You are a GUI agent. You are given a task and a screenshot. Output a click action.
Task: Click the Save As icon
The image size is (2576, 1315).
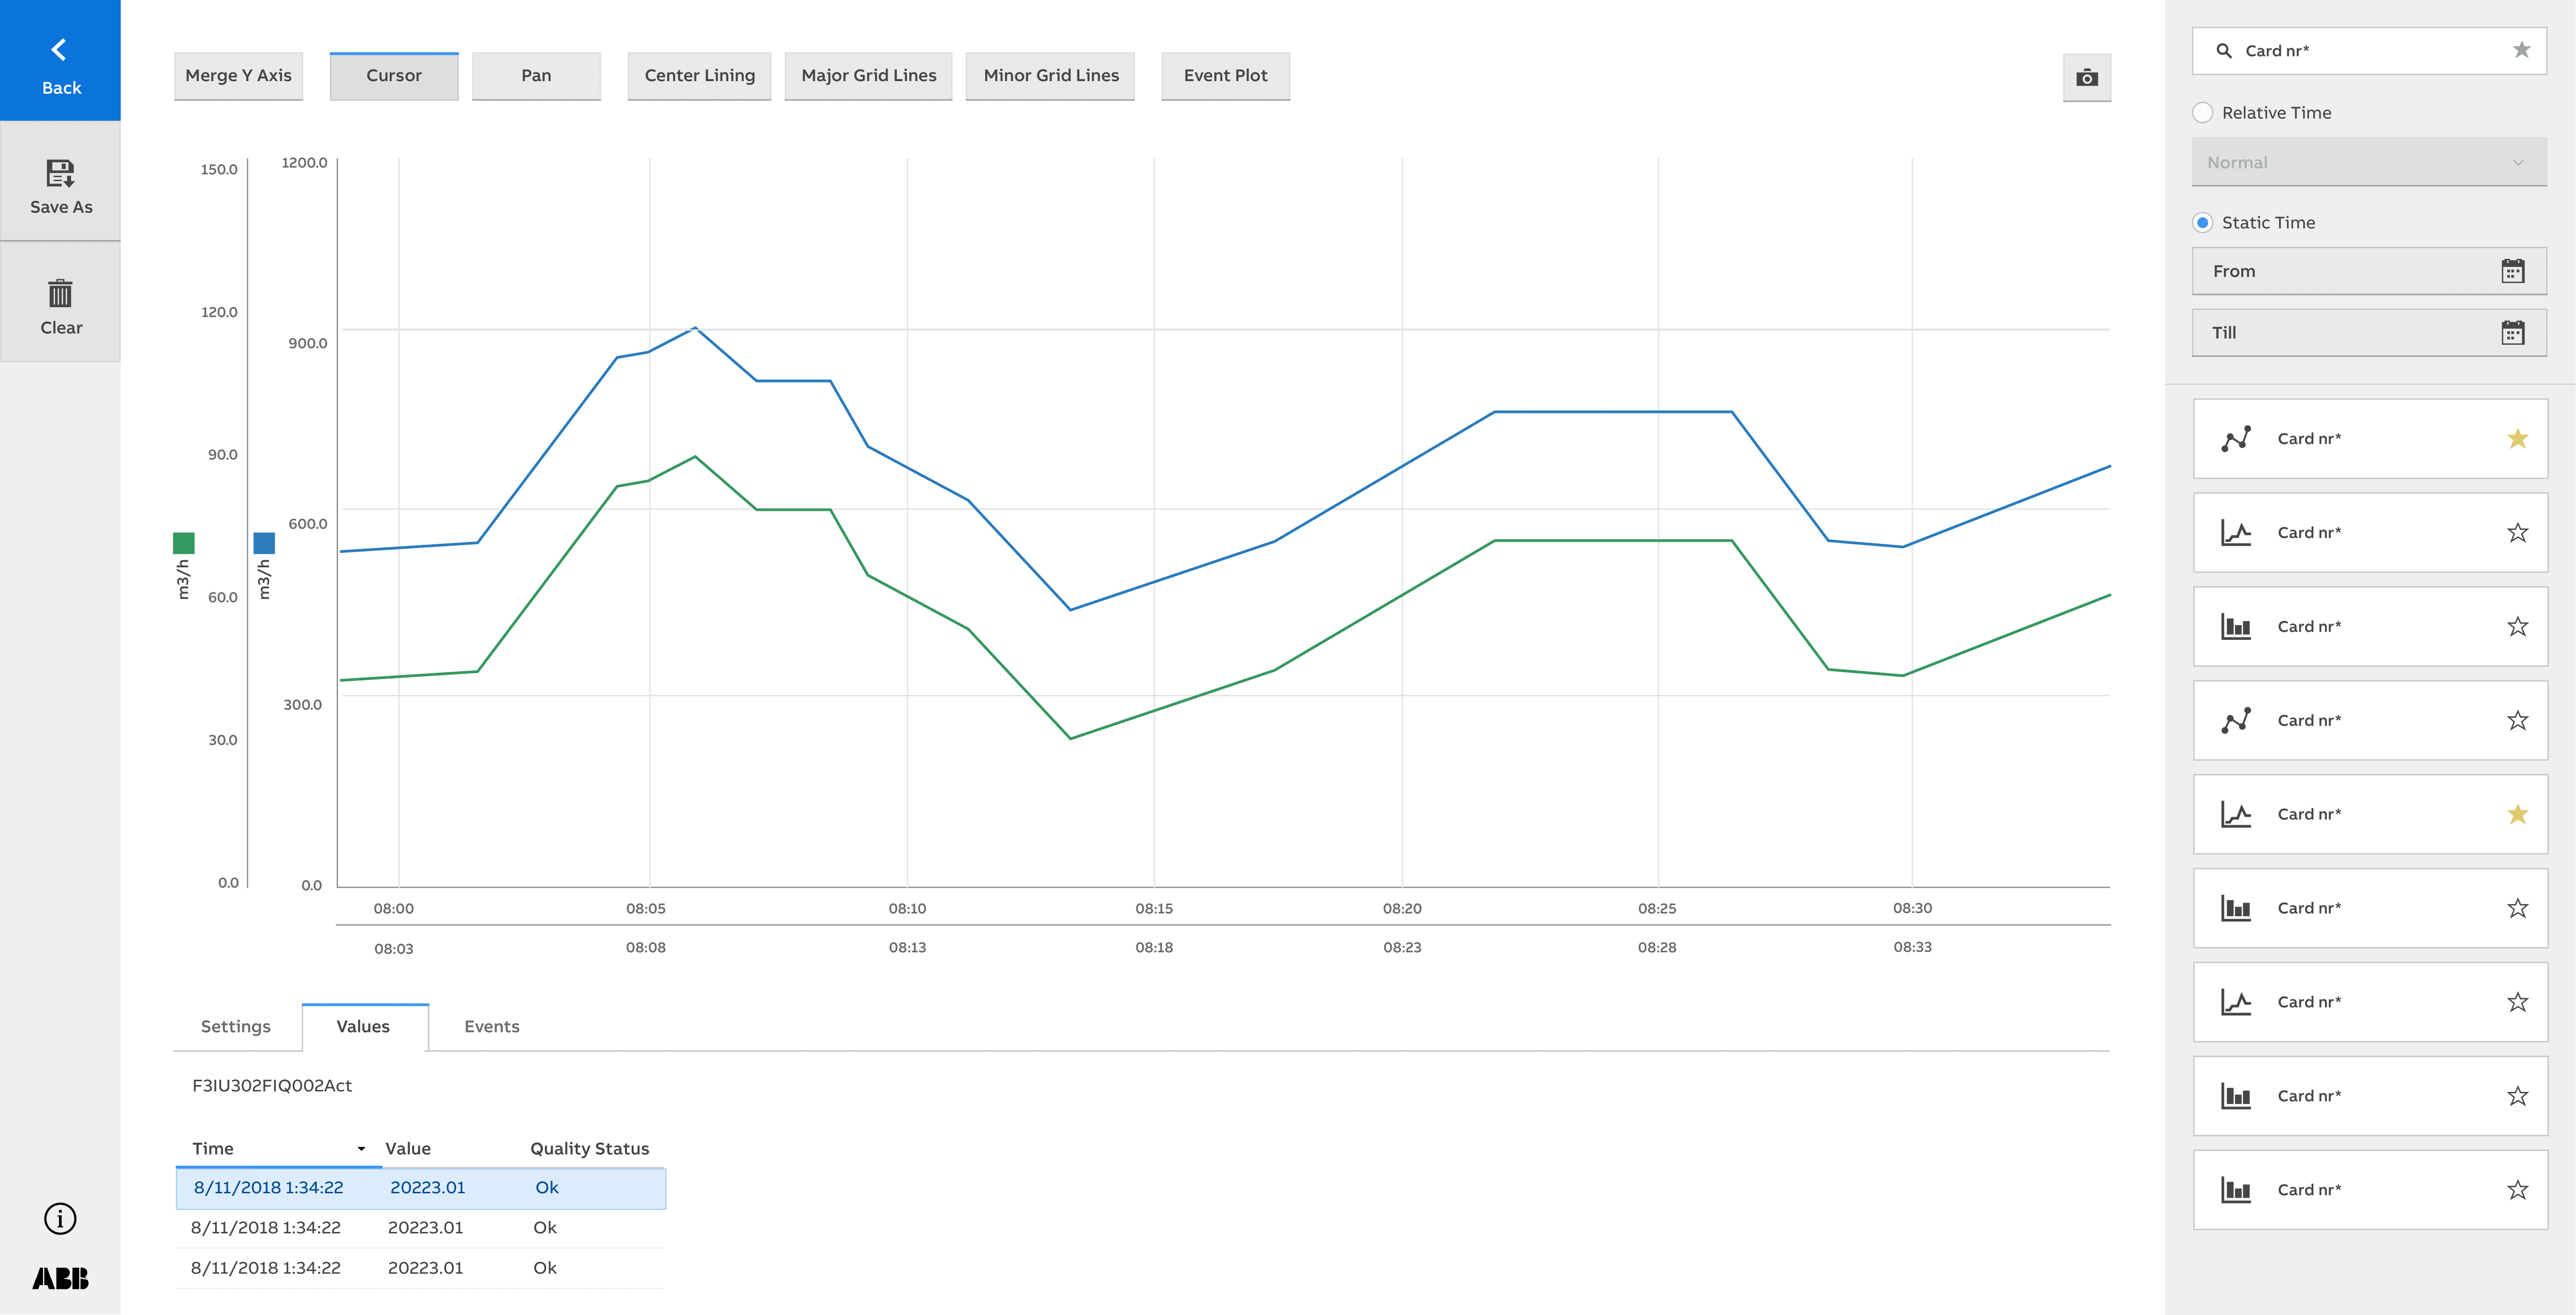[60, 174]
